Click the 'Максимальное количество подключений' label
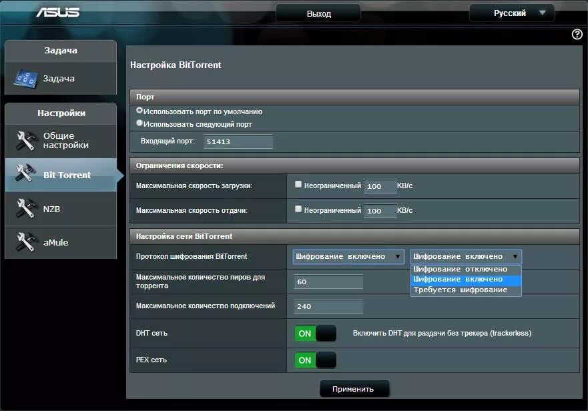 point(205,306)
